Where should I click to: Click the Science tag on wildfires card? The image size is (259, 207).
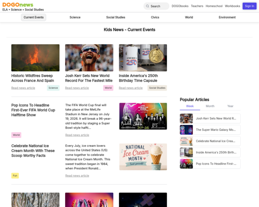coord(53,88)
